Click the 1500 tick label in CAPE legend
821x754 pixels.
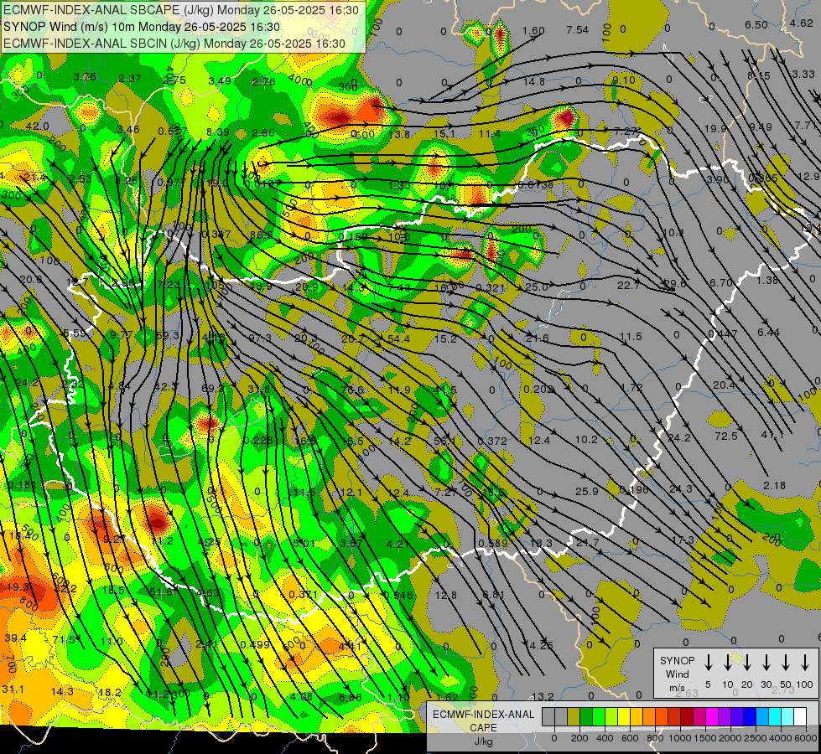[705, 738]
